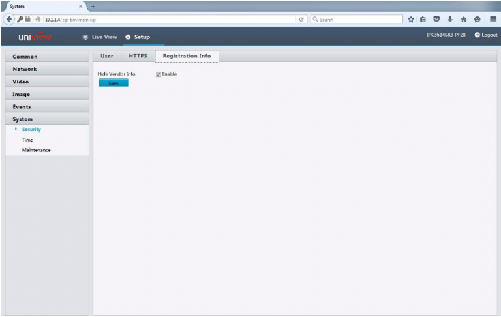Click the address bar URL field

point(170,19)
